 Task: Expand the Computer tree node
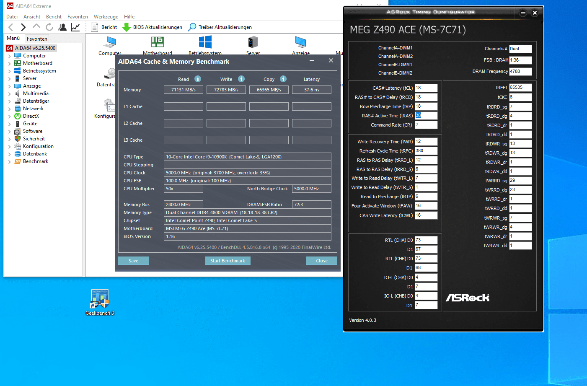[10, 56]
